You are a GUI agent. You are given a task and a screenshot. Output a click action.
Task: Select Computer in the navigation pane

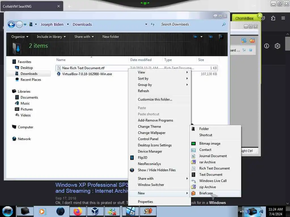(25, 127)
